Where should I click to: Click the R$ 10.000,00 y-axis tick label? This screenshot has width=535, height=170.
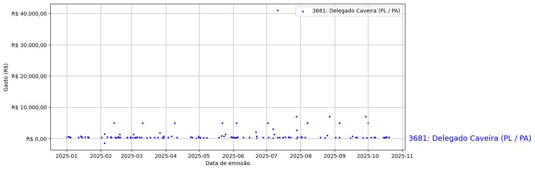coord(29,107)
